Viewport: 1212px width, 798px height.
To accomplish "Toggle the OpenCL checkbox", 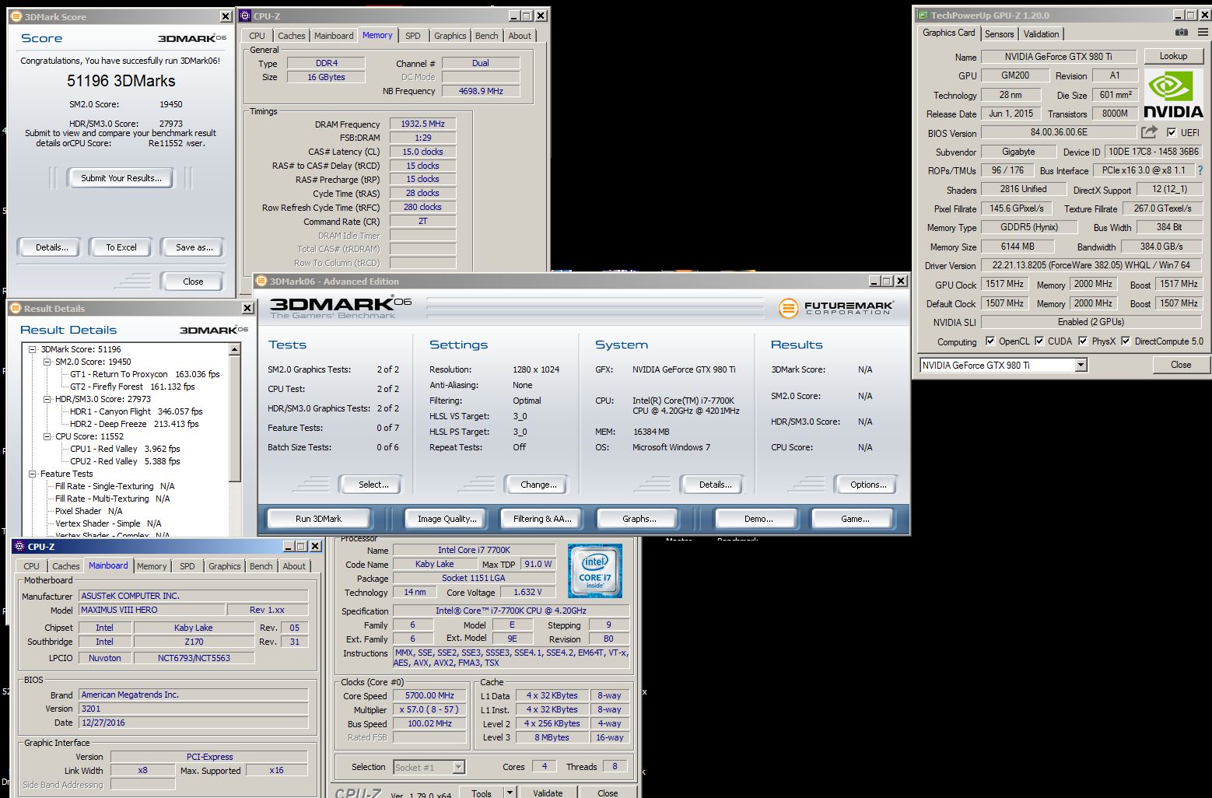I will click(x=990, y=341).
